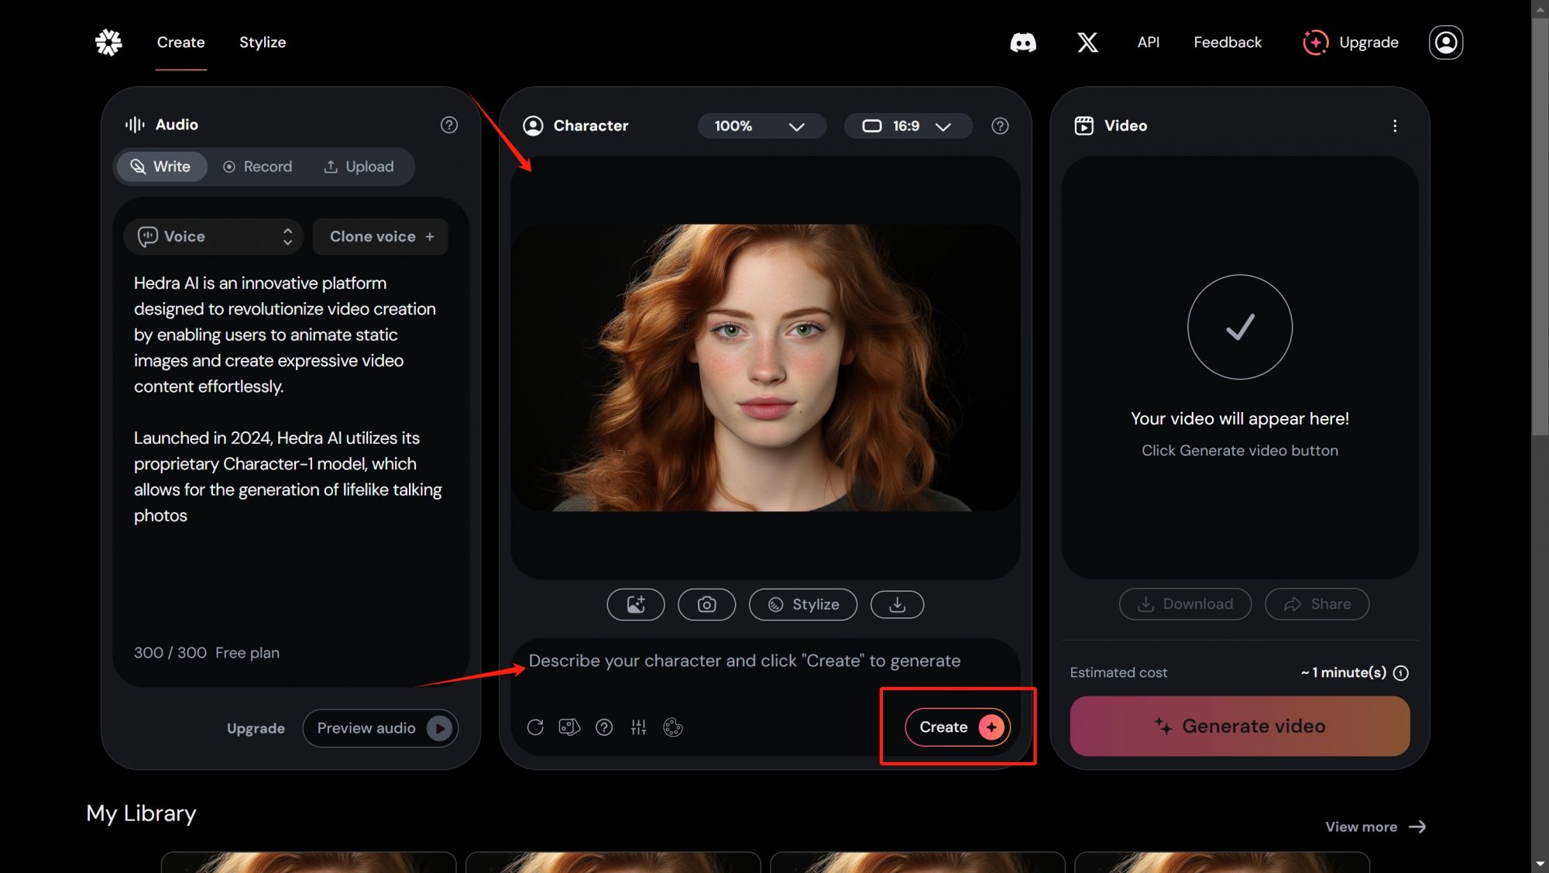Open the 16:9 aspect ratio dropdown

pos(908,126)
